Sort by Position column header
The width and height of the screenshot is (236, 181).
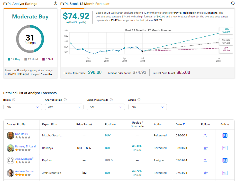(110, 124)
